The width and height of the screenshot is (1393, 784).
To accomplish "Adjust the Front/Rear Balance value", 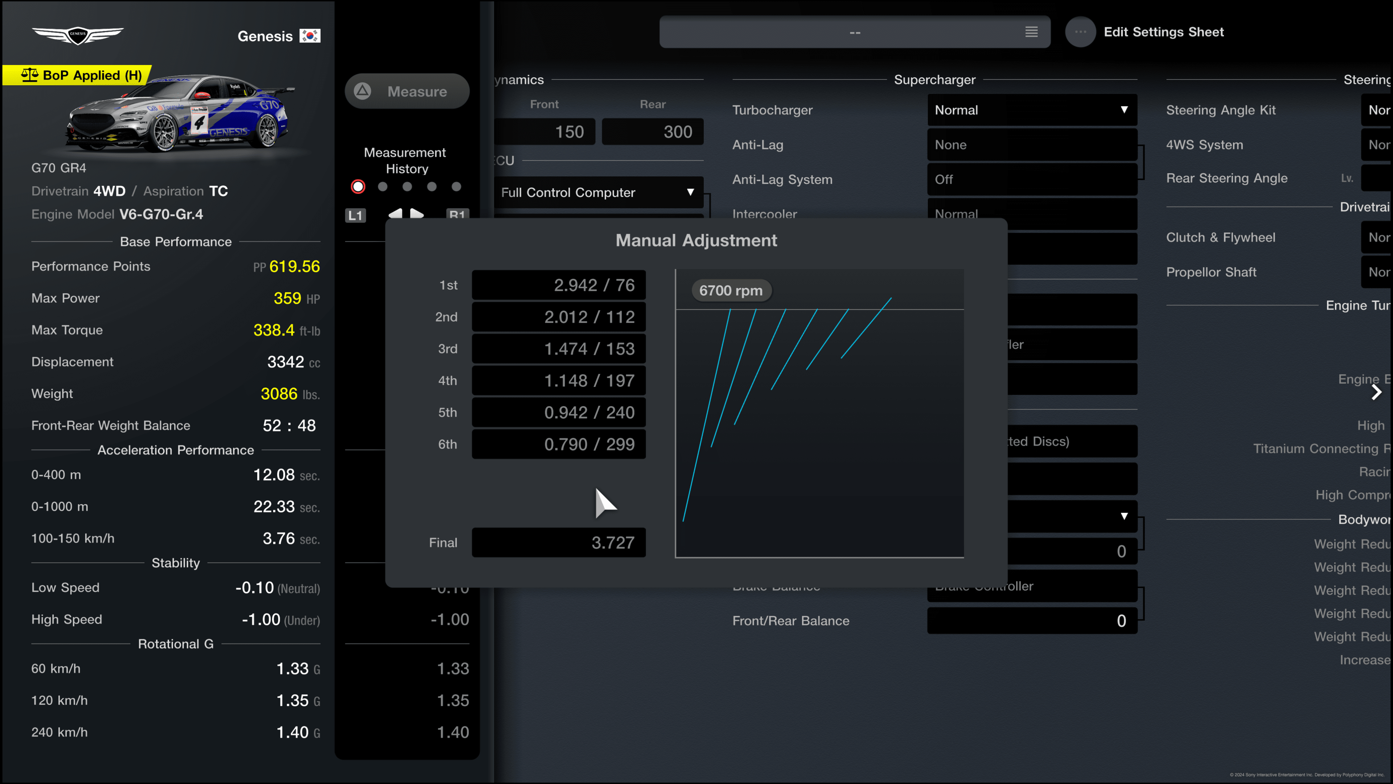I will 1032,621.
